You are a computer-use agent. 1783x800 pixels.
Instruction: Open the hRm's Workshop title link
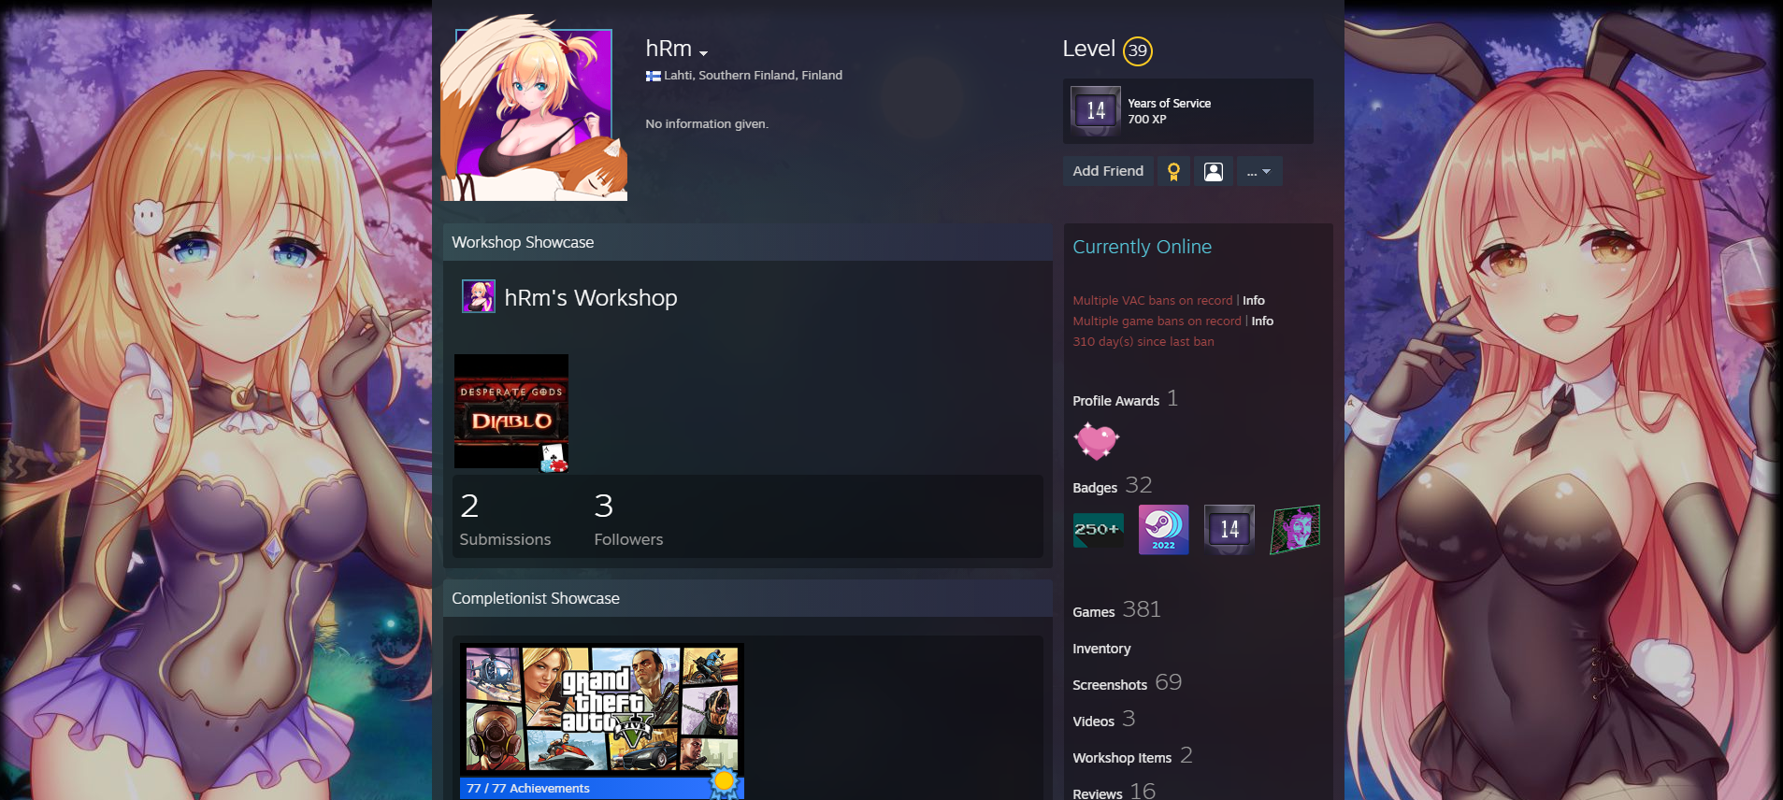click(x=590, y=298)
